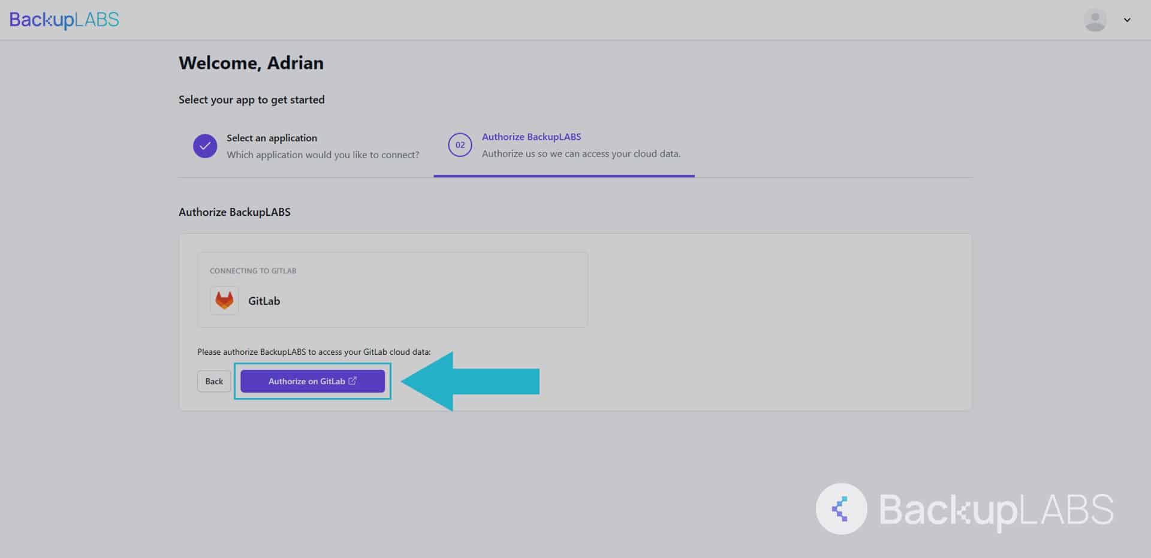The height and width of the screenshot is (558, 1151).
Task: Click the GitLab fox logo icon
Action: click(224, 300)
